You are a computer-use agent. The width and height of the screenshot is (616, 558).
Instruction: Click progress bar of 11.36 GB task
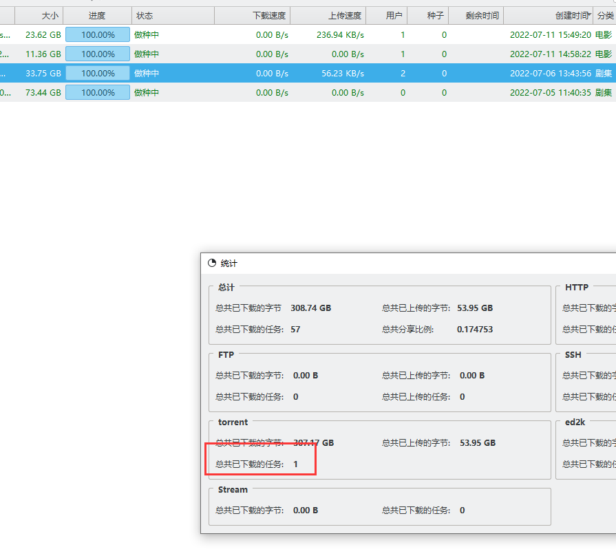[98, 54]
